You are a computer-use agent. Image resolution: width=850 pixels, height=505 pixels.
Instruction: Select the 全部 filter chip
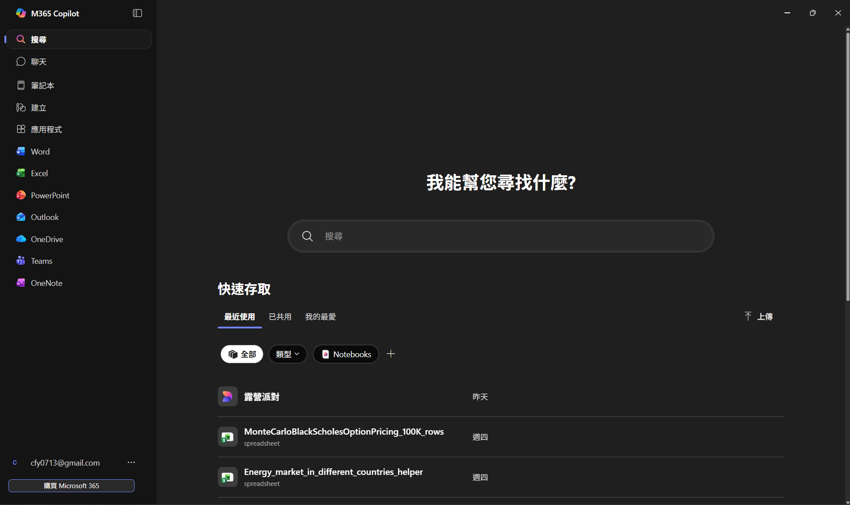242,354
